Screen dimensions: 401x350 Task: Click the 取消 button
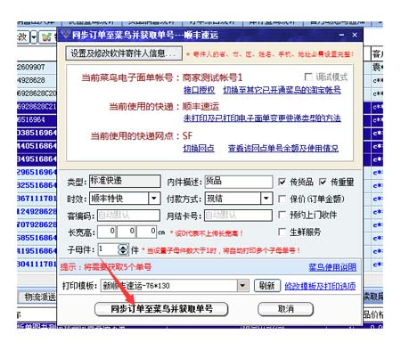[285, 309]
